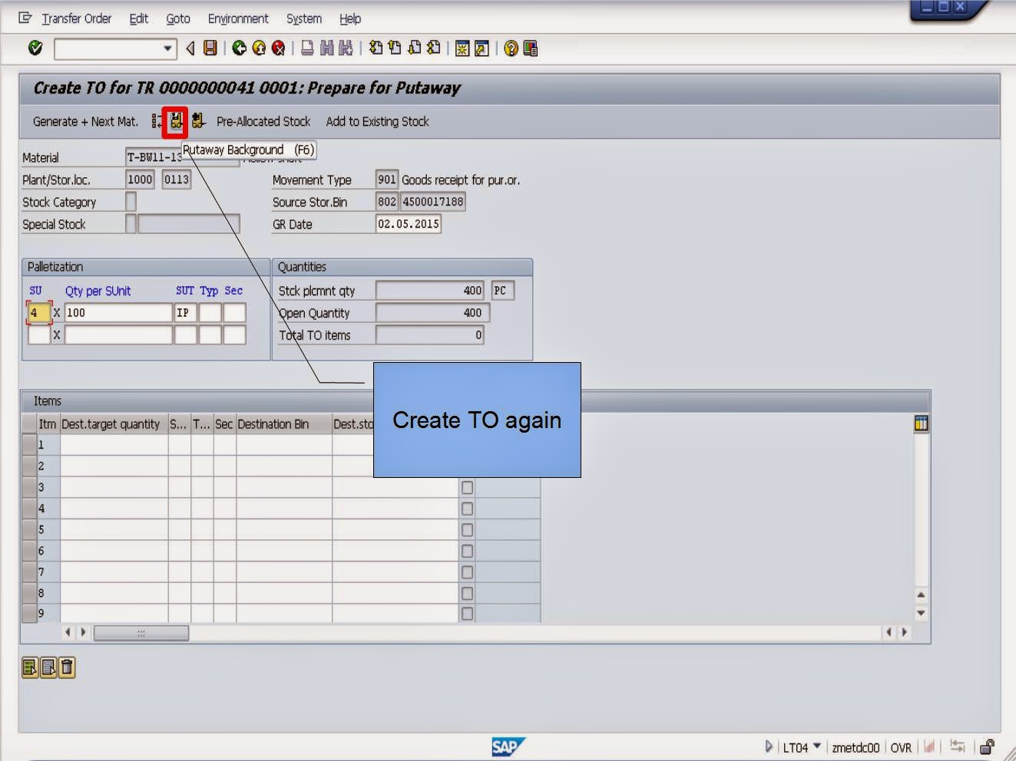Click the green Back arrow icon
This screenshot has width=1016, height=761.
pyautogui.click(x=239, y=48)
